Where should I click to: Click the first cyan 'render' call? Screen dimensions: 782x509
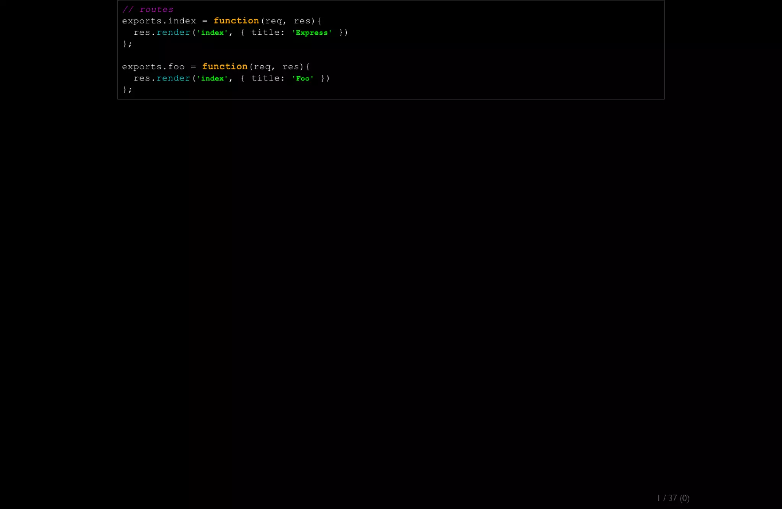pyautogui.click(x=173, y=32)
